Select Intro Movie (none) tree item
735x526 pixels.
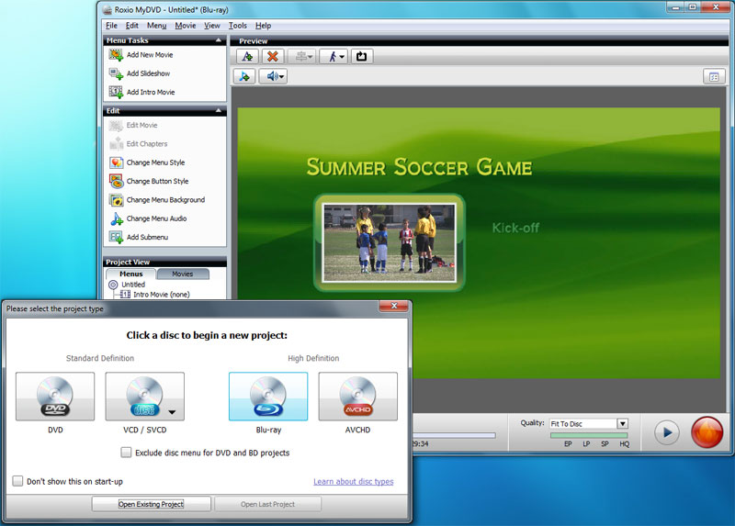pos(162,295)
